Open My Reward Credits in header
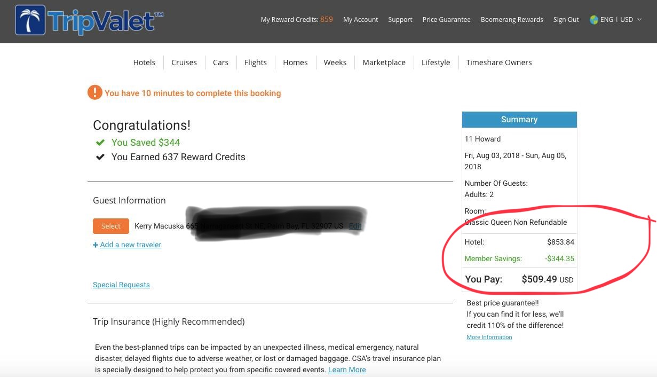 coord(297,19)
